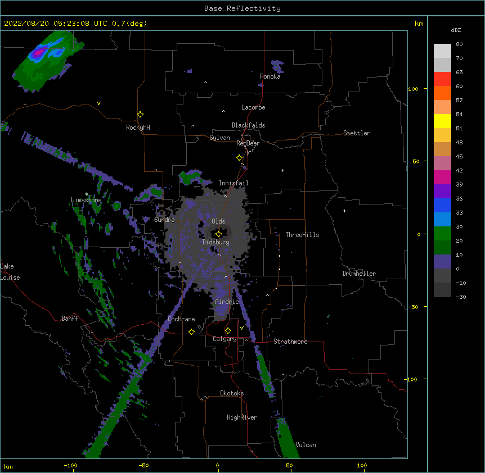Select the Sylvan label on map
This screenshot has height=473, width=485.
point(219,138)
